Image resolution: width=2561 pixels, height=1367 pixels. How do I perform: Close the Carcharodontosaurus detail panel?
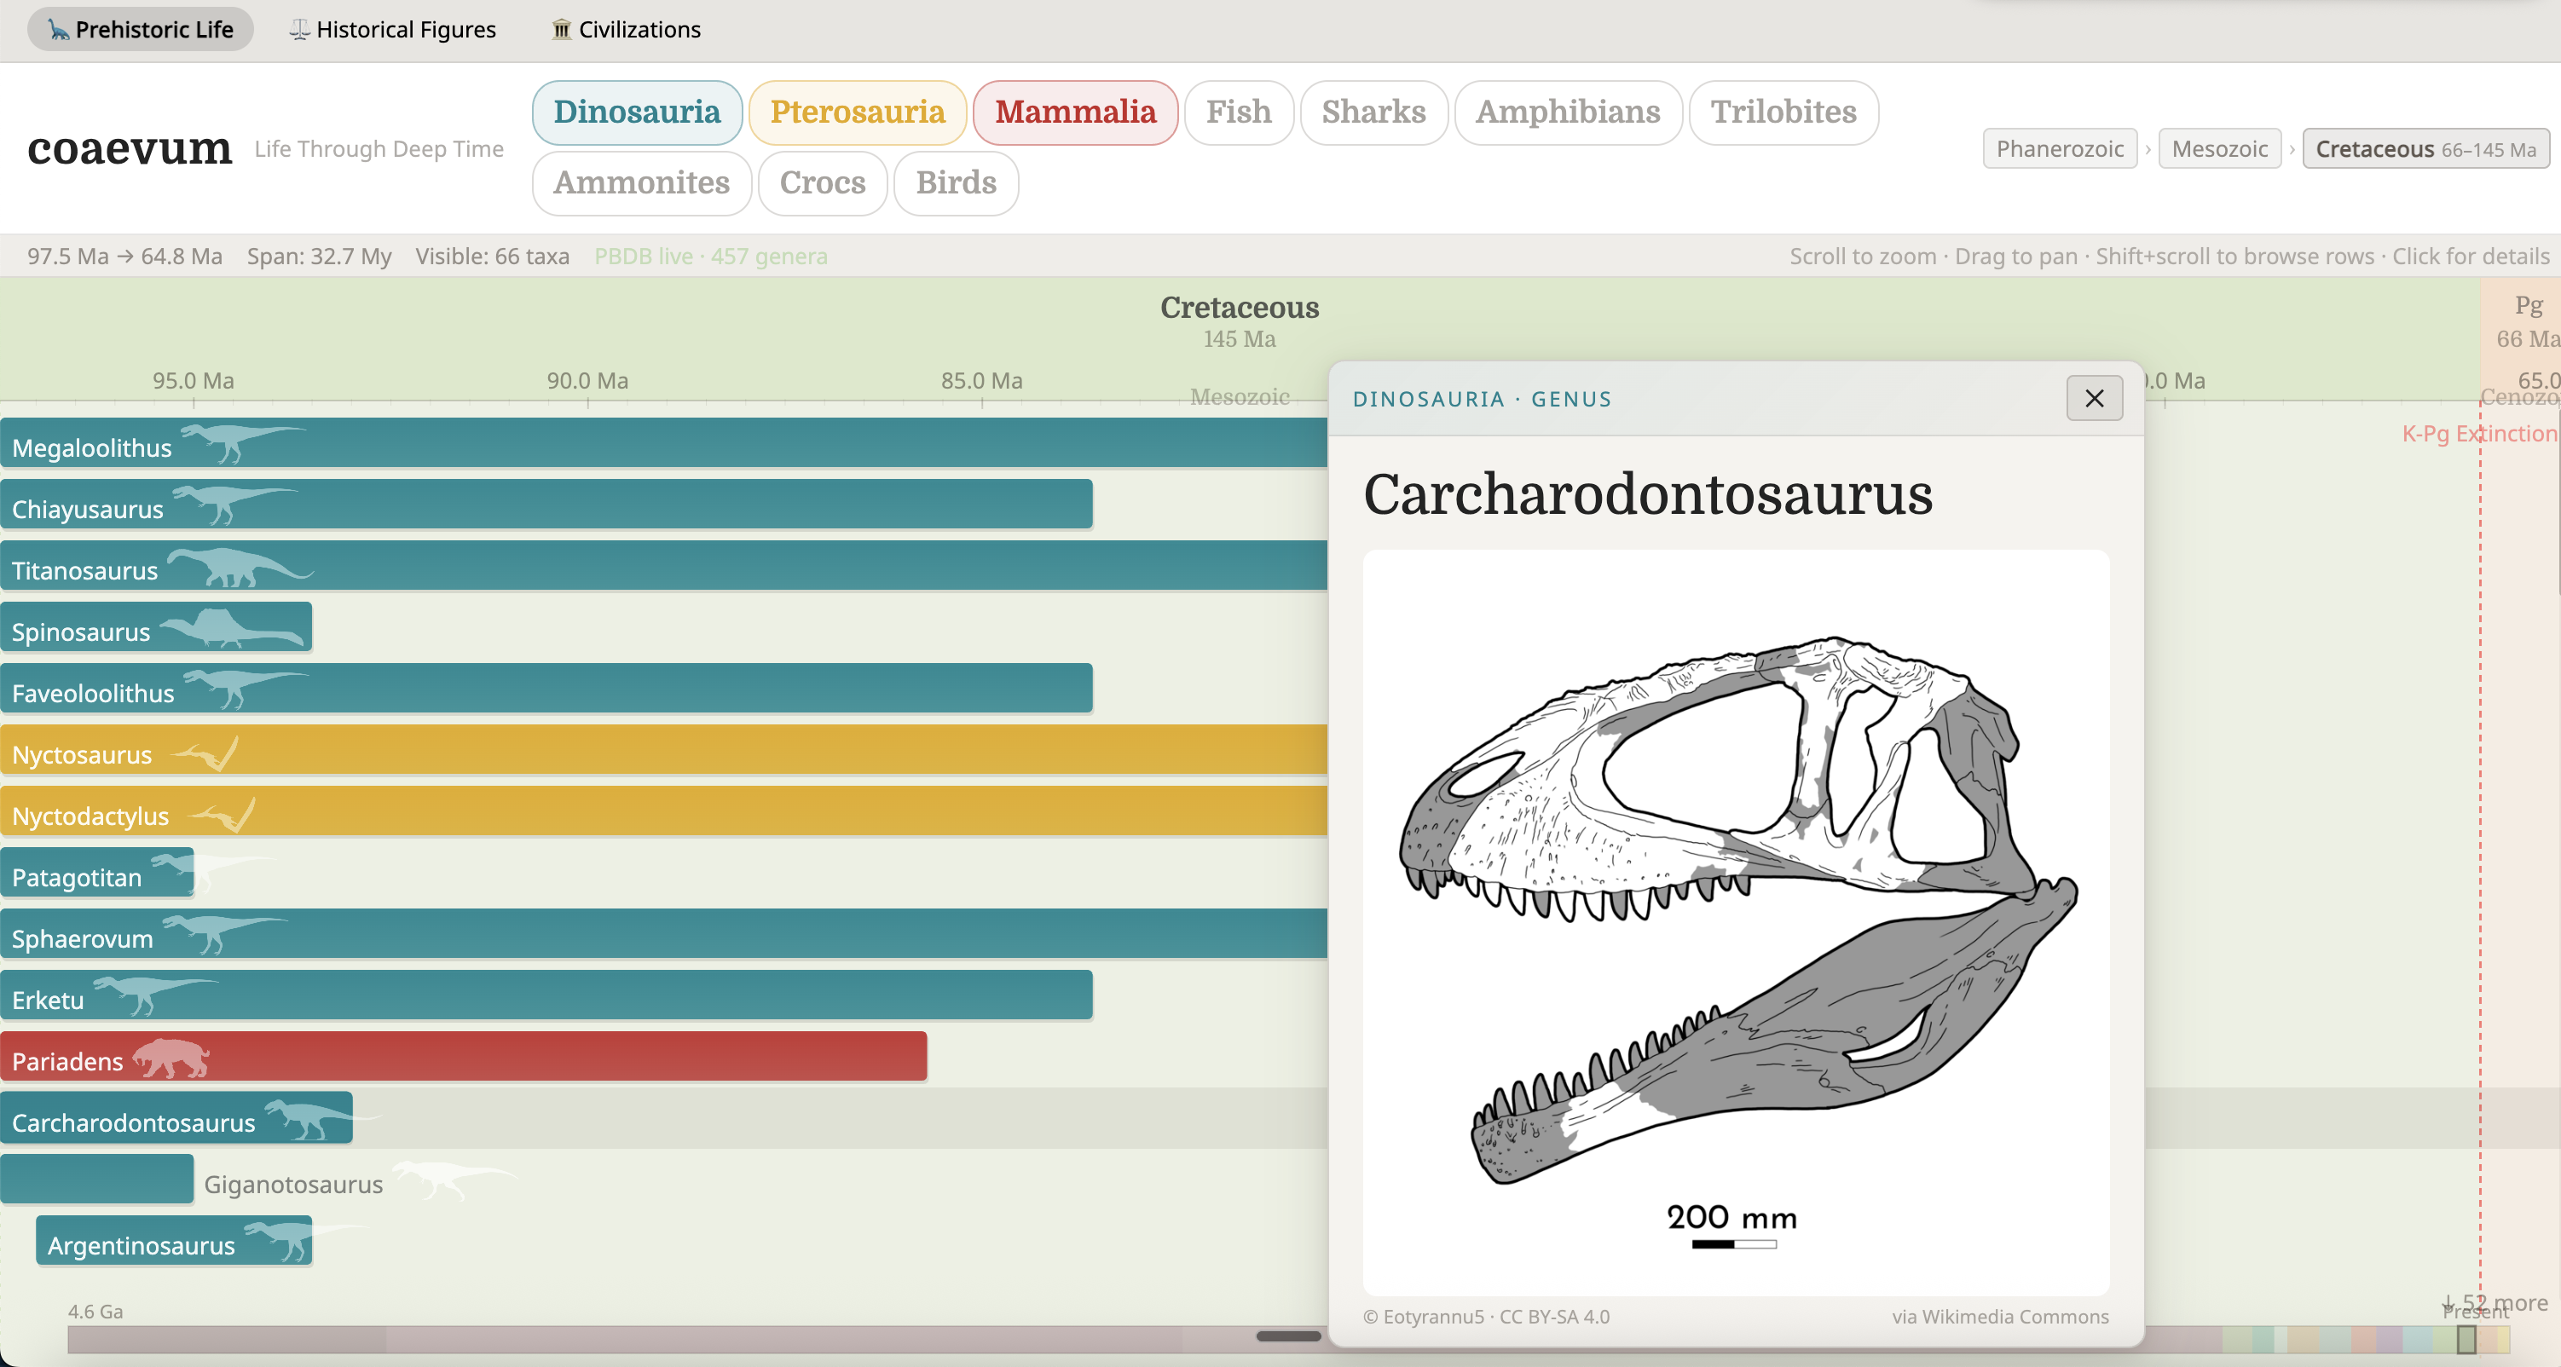pos(2094,399)
